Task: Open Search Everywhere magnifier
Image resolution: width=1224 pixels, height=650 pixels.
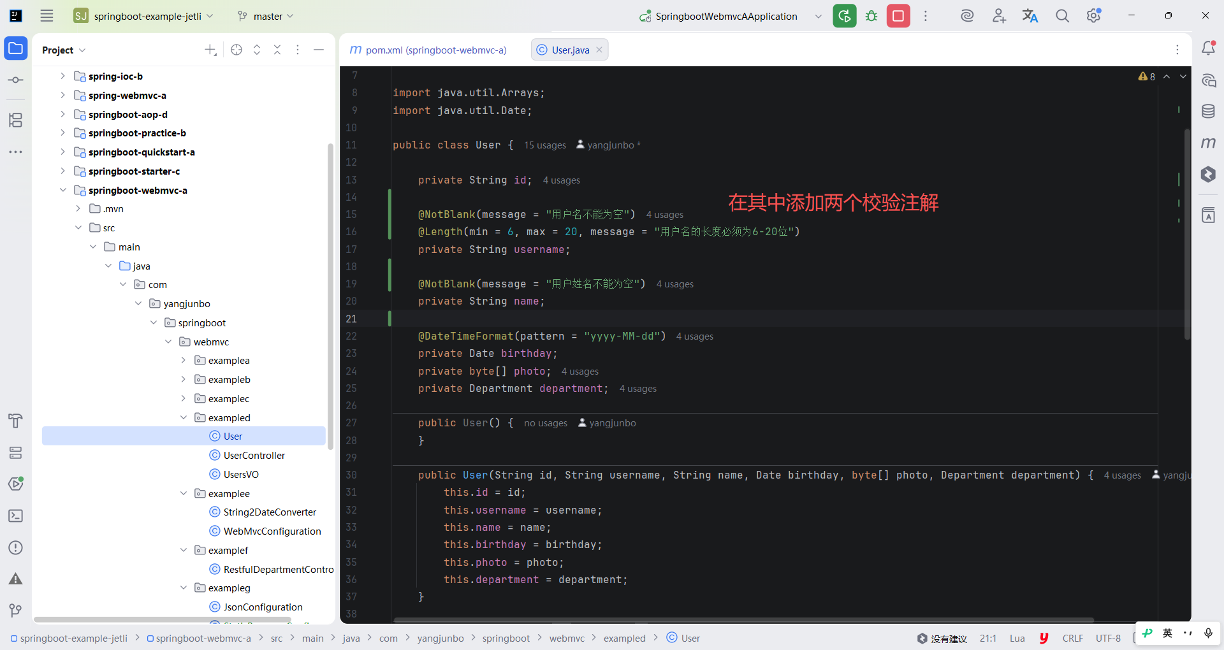Action: tap(1062, 16)
